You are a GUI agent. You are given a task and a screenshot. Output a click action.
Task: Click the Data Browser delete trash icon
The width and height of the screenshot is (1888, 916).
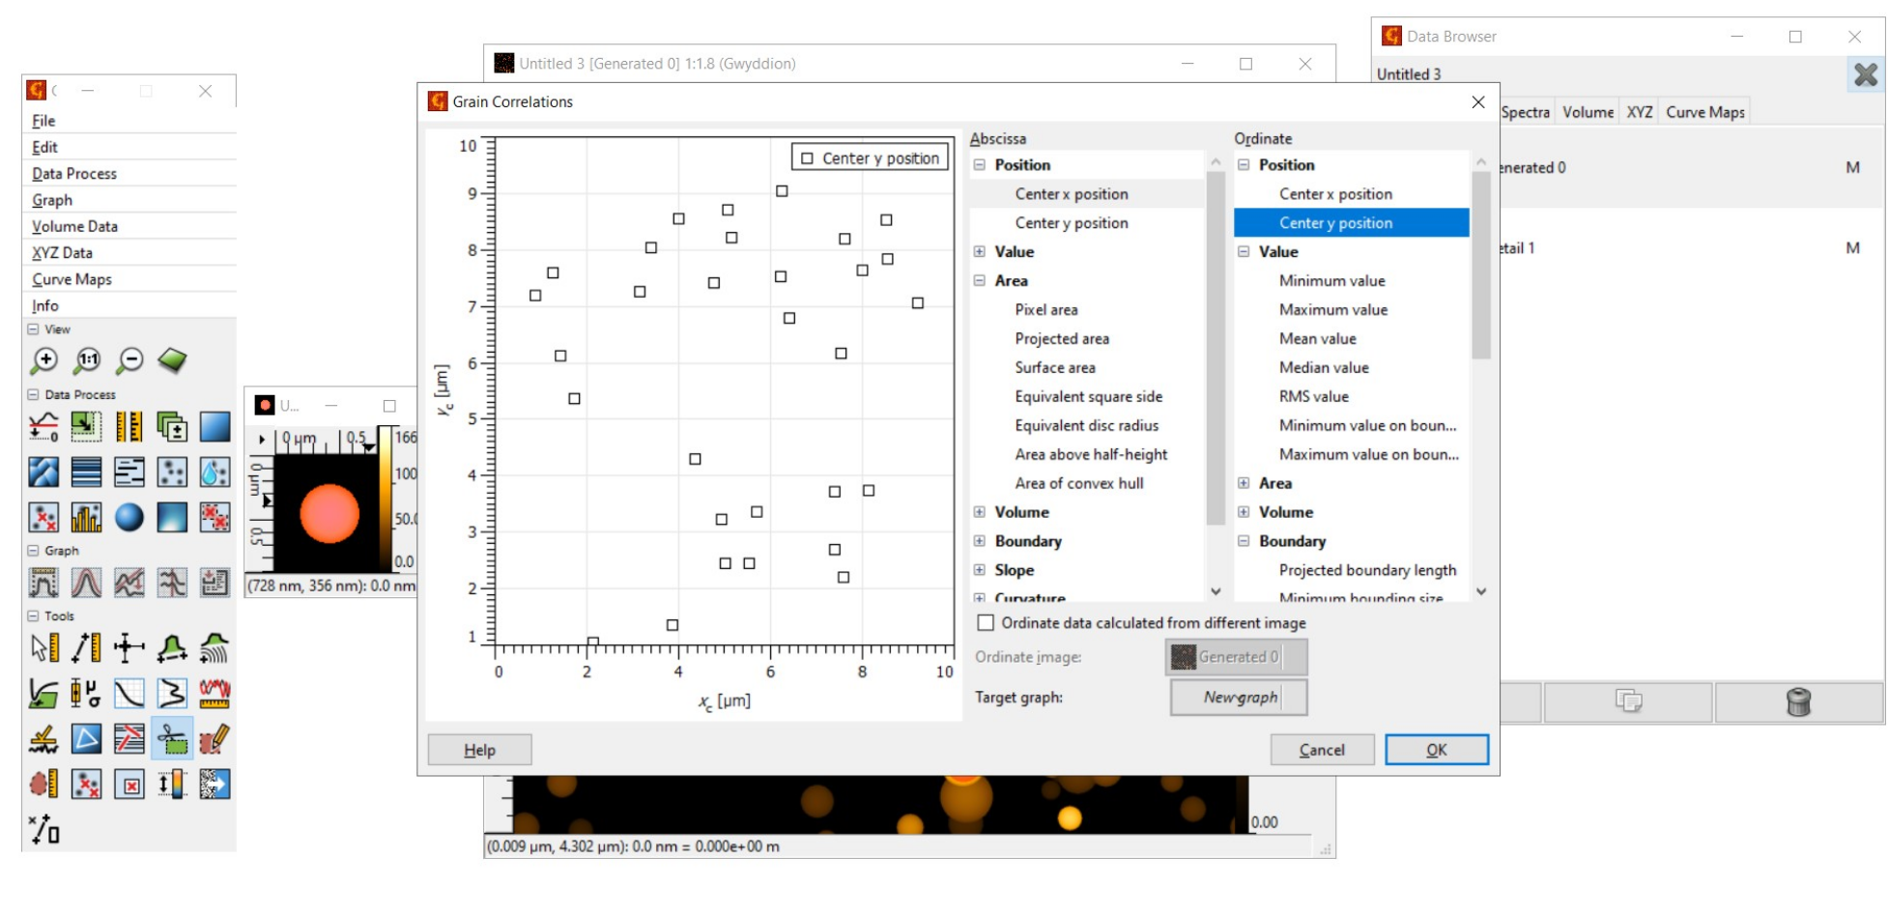click(x=1798, y=702)
